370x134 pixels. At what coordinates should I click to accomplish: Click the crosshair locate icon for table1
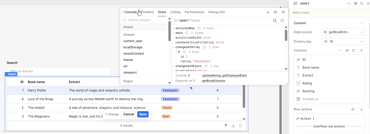pos(282,20)
